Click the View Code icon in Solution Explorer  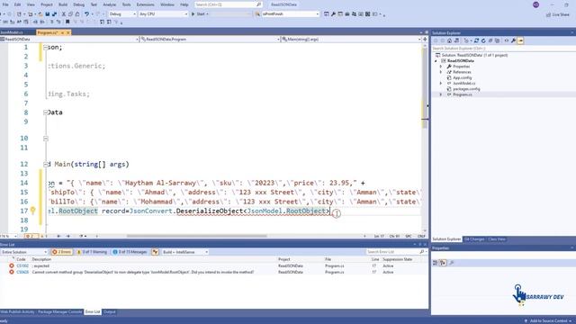[x=507, y=40]
